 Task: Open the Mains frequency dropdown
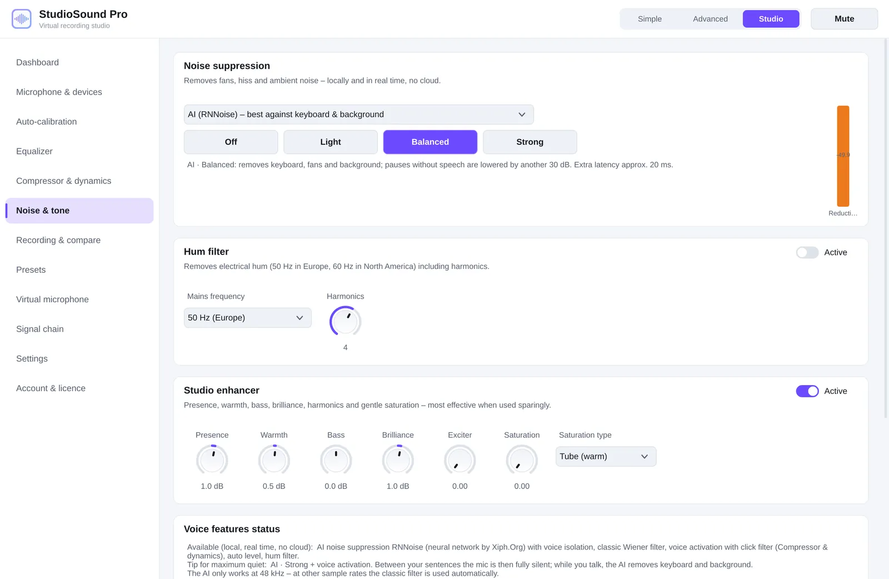(248, 318)
